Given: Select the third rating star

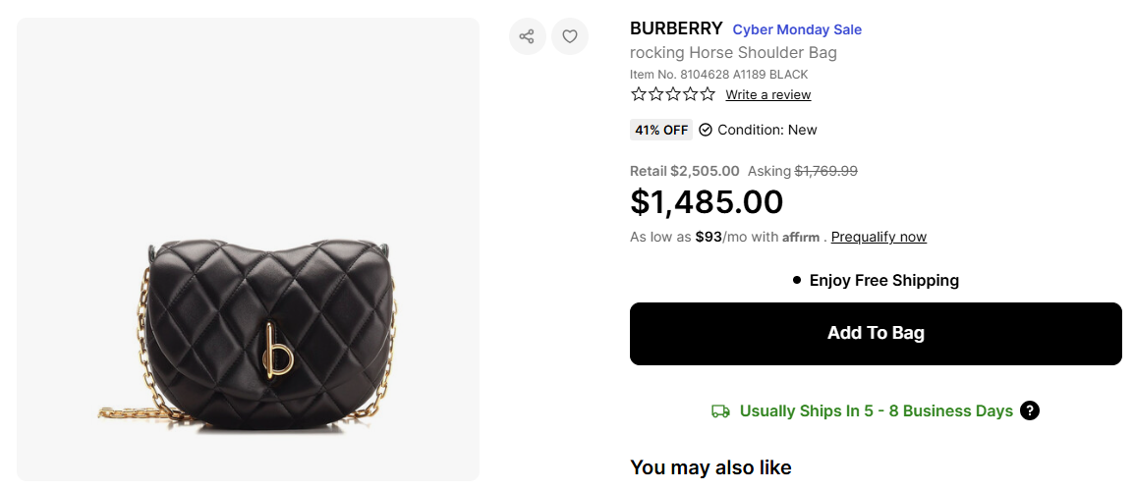Looking at the screenshot, I should [x=673, y=94].
